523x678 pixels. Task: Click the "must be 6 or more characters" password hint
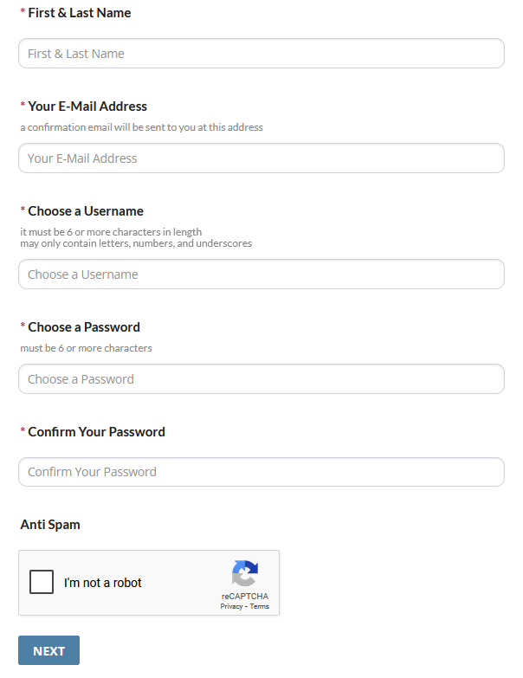pos(86,348)
